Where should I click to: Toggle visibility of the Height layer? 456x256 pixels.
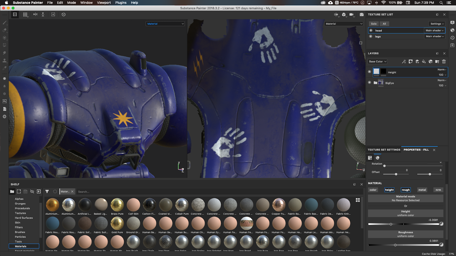click(x=370, y=72)
